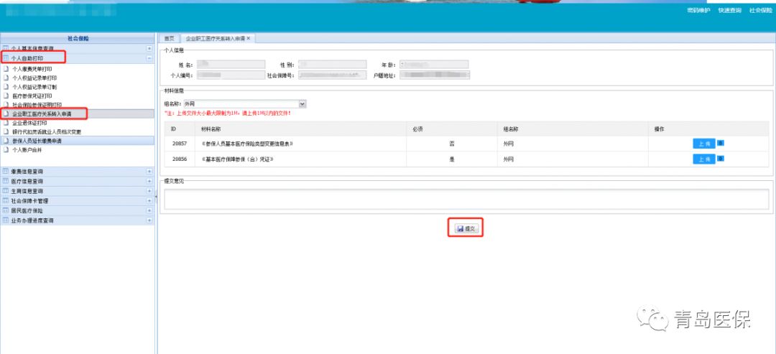Click 上传 for material ID 20857
Screen dimensions: 776x354
pos(704,144)
